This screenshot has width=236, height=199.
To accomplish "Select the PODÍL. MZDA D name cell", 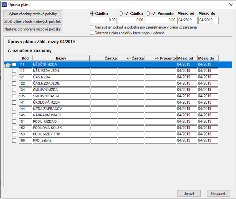I will (x=61, y=122).
